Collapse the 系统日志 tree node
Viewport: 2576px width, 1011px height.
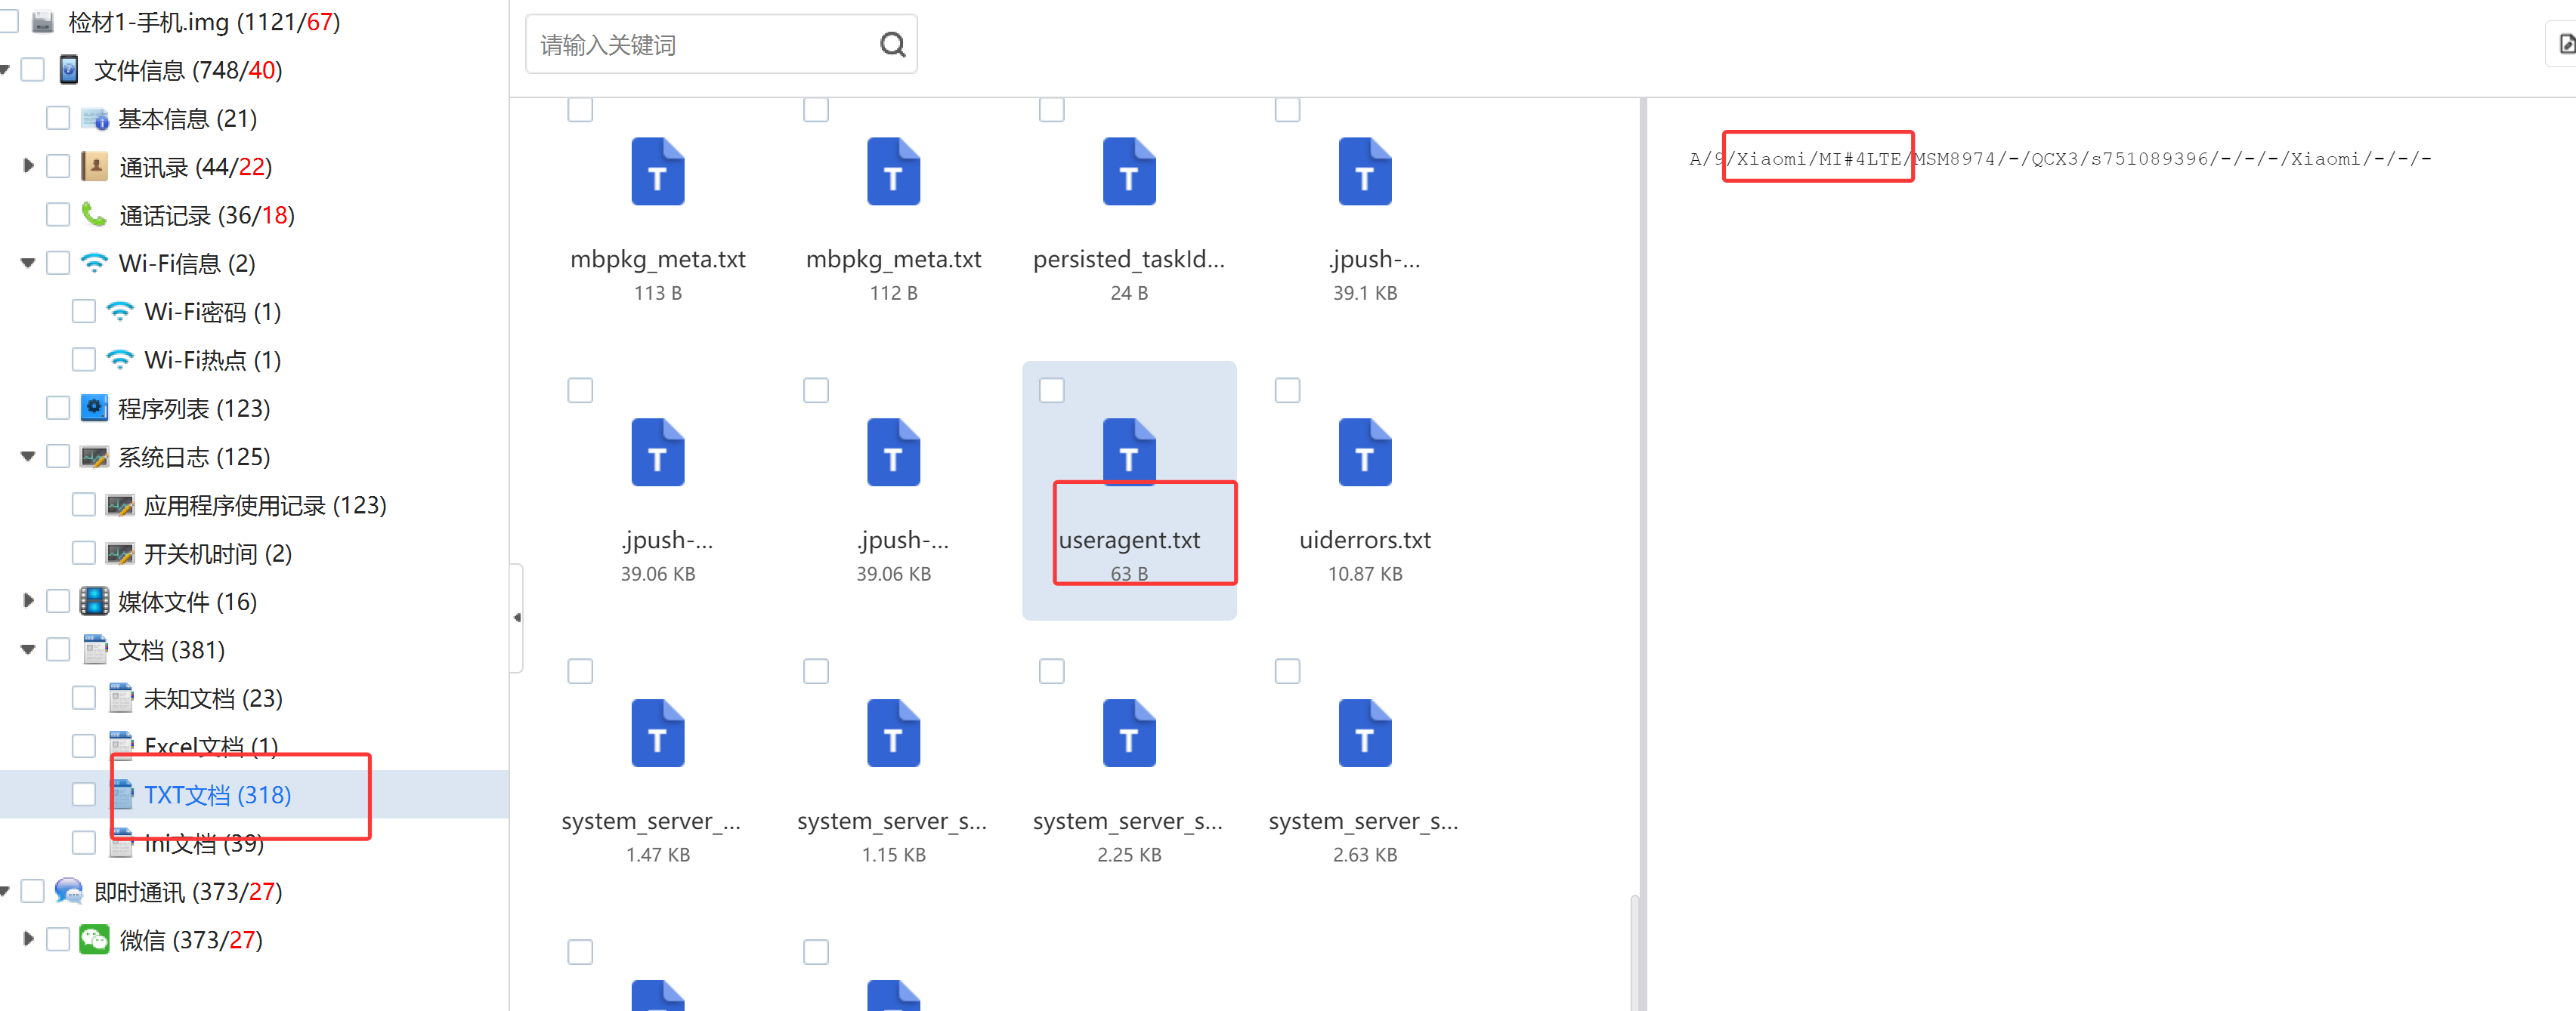coord(28,457)
